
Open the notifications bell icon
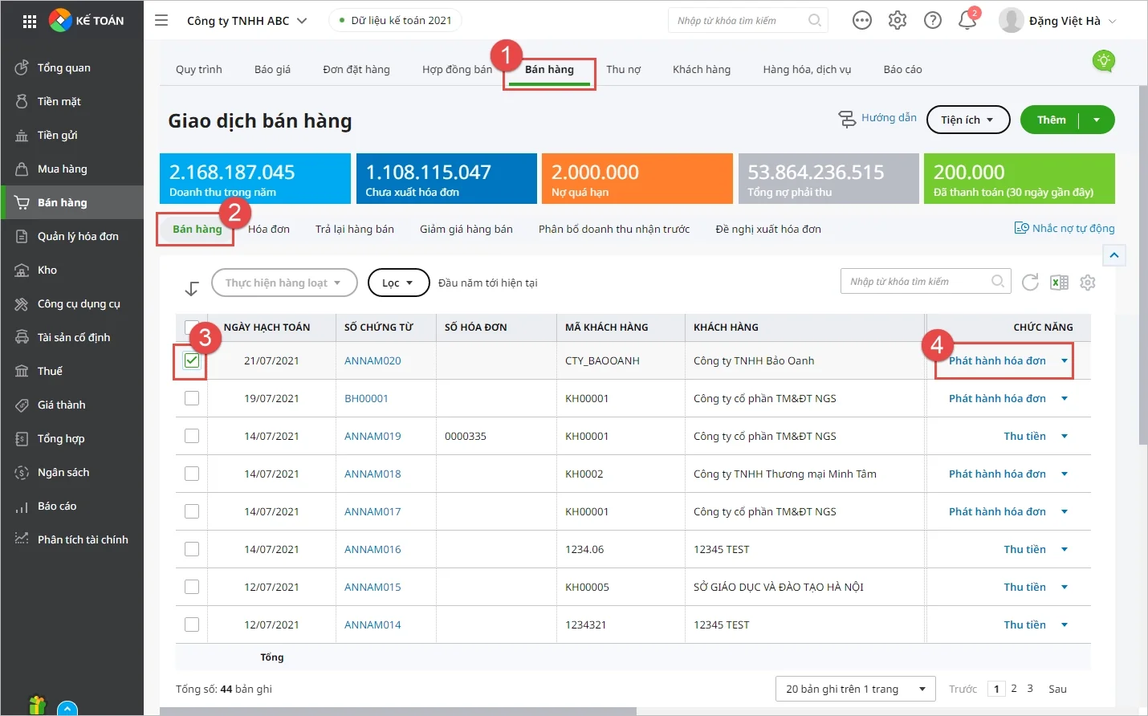click(x=967, y=20)
